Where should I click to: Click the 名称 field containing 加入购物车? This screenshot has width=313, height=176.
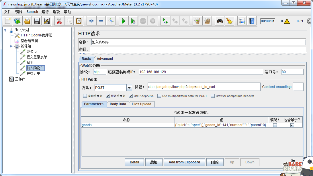198,42
